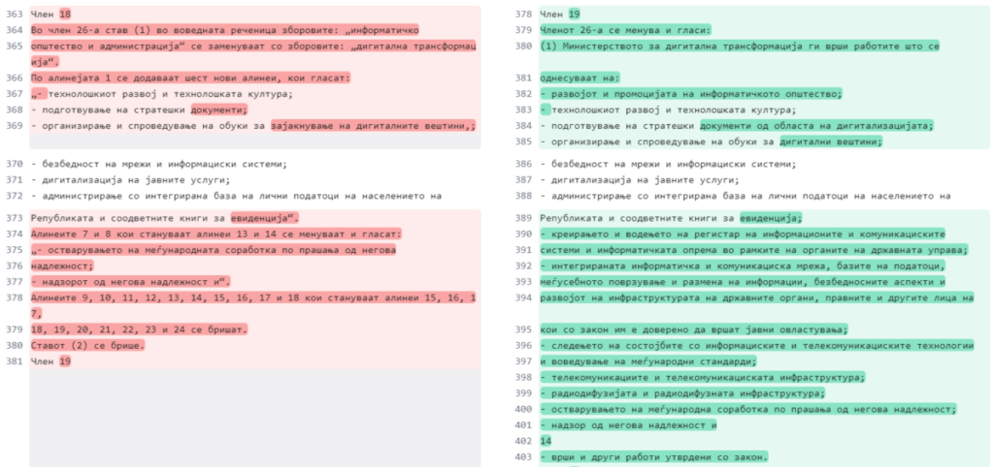Click line number 403 in the added pane
Image resolution: width=994 pixels, height=467 pixels.
pyautogui.click(x=523, y=456)
